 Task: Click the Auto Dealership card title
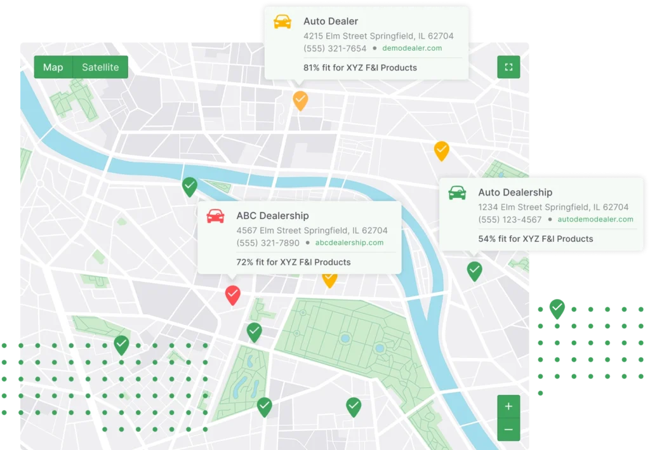(x=515, y=192)
